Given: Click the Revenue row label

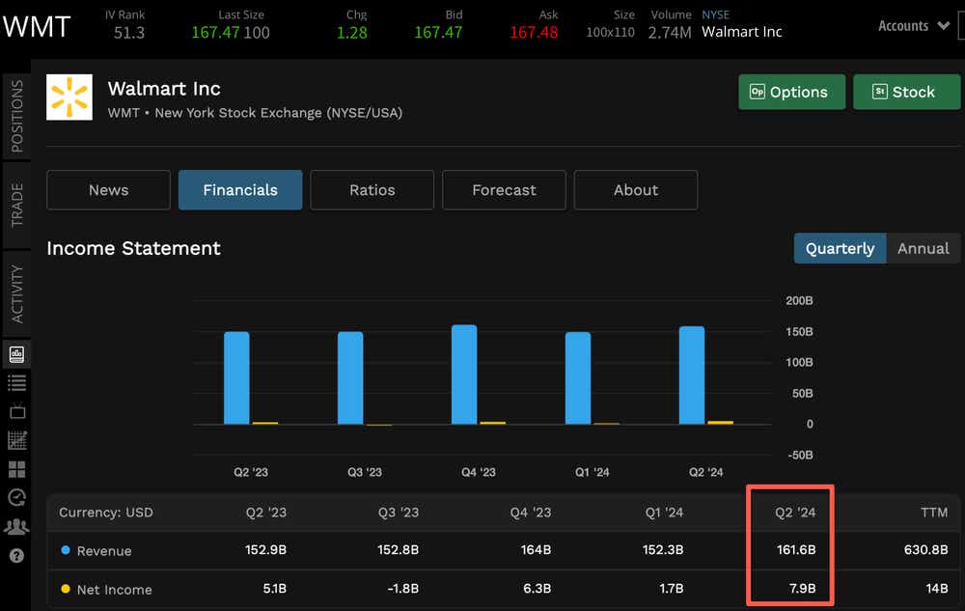Looking at the screenshot, I should pos(104,551).
